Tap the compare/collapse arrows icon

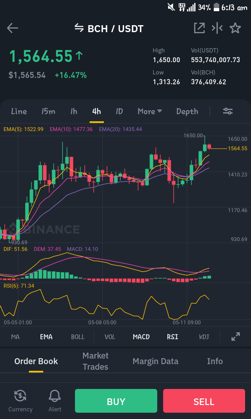coord(217,28)
